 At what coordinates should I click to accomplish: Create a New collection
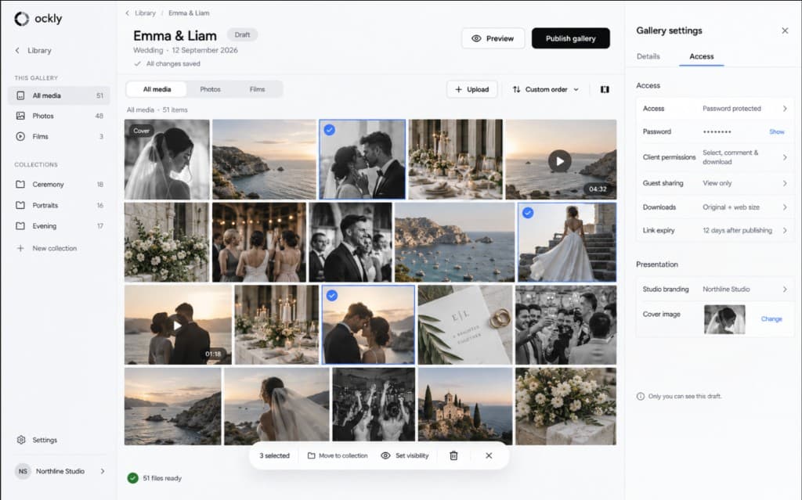(46, 249)
